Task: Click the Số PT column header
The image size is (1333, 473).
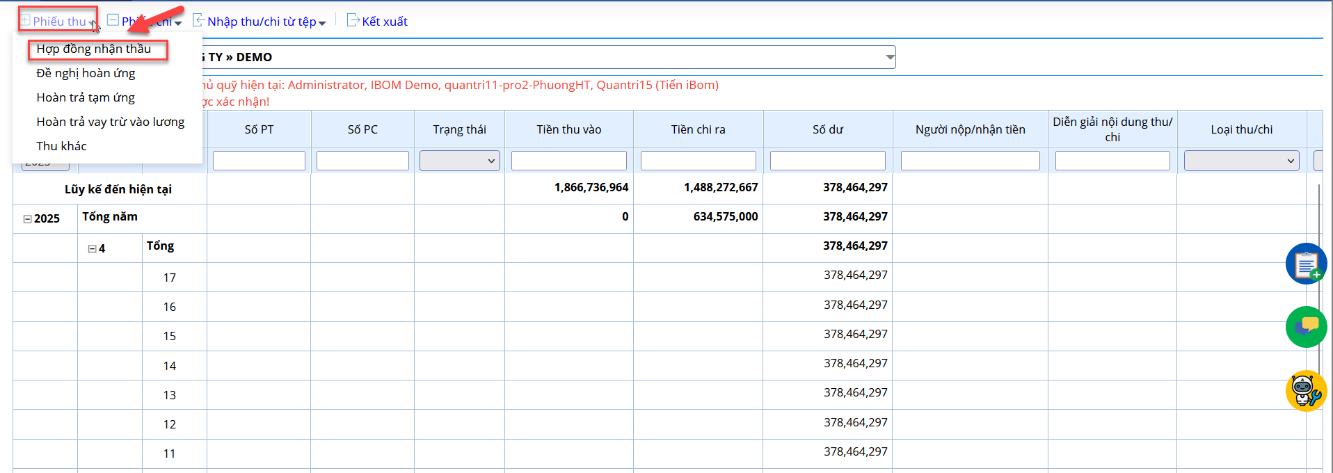Action: click(259, 129)
